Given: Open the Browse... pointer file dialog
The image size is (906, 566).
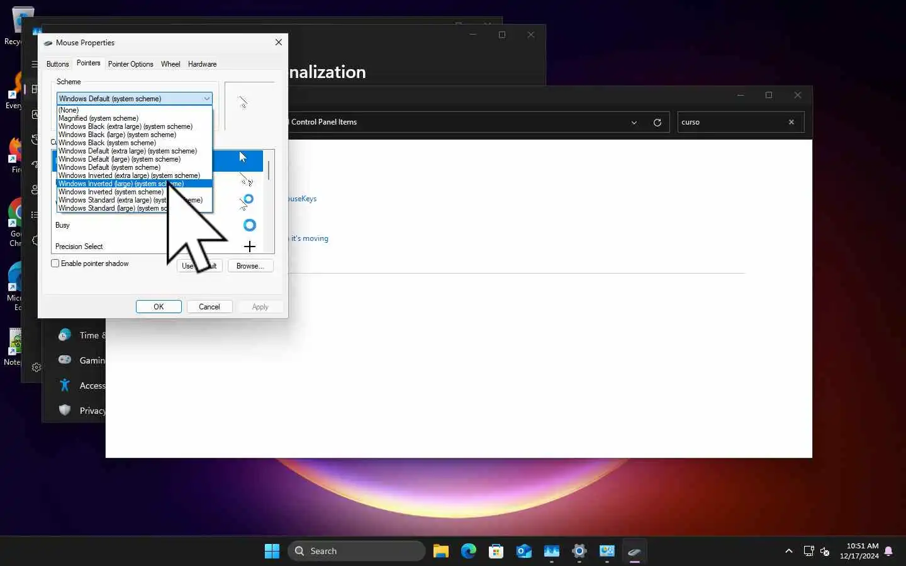Looking at the screenshot, I should click(250, 266).
